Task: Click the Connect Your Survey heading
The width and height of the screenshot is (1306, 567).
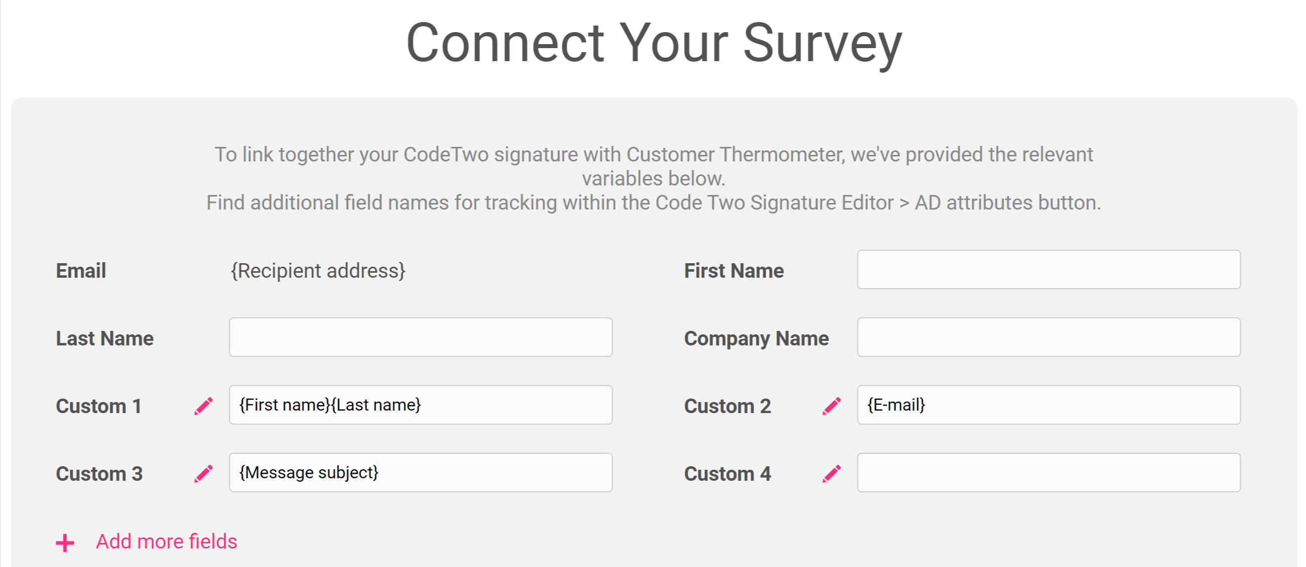Action: tap(654, 43)
